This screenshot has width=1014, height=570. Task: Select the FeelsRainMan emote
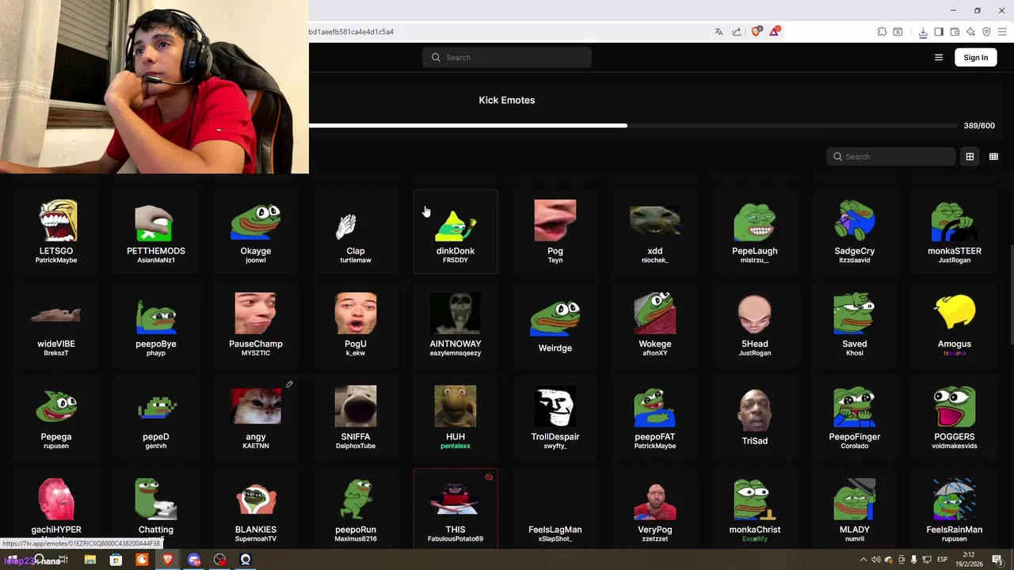(x=955, y=507)
